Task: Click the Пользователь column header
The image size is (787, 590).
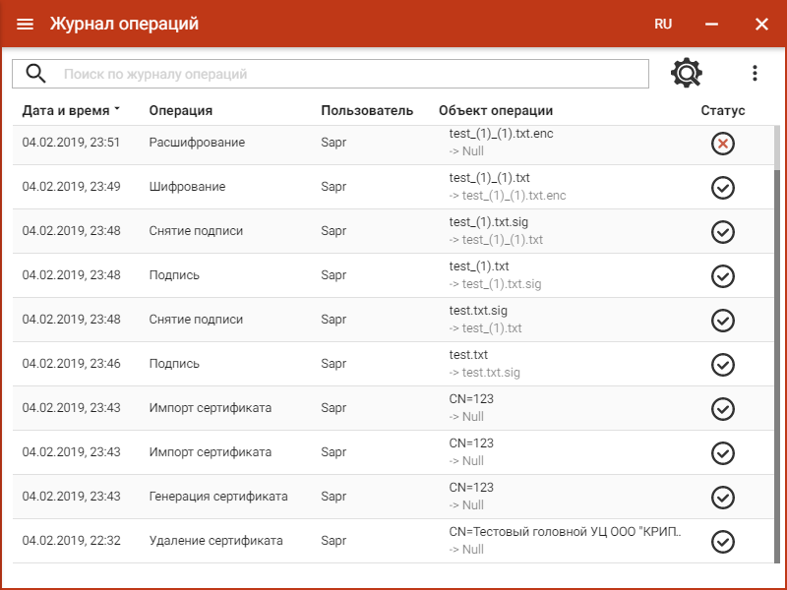Action: point(367,110)
